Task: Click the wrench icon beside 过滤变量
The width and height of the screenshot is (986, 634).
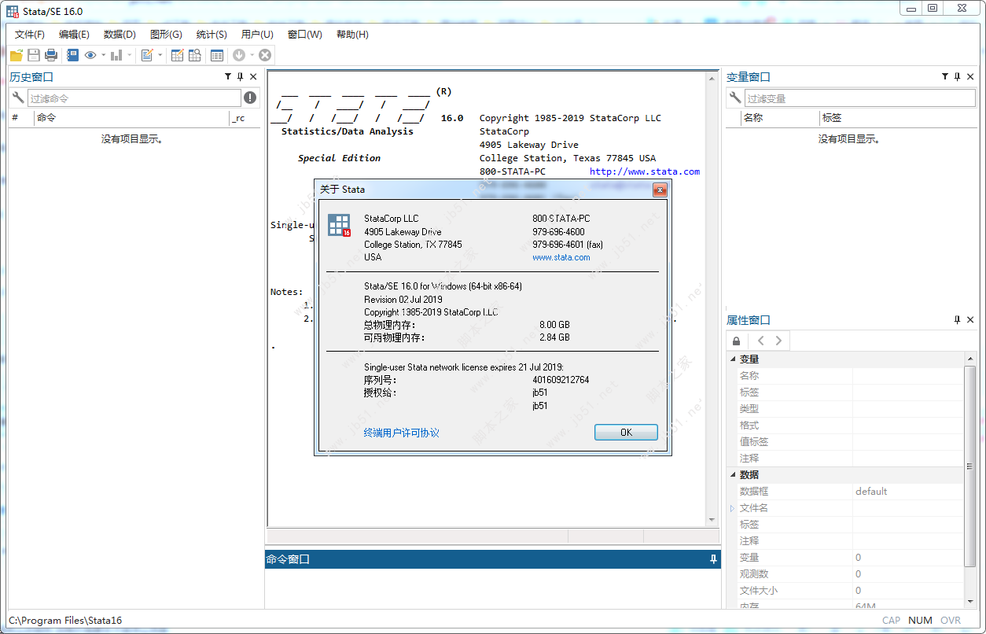Action: click(735, 98)
